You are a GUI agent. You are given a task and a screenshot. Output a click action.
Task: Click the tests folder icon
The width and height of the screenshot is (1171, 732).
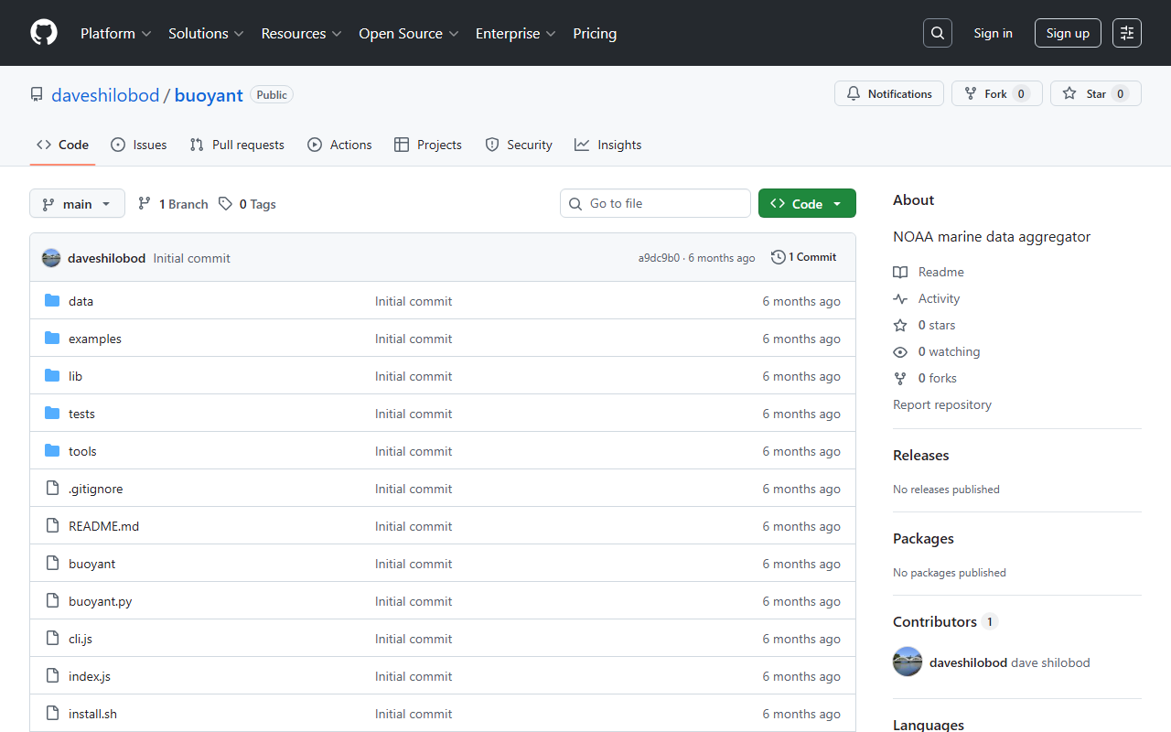point(52,414)
